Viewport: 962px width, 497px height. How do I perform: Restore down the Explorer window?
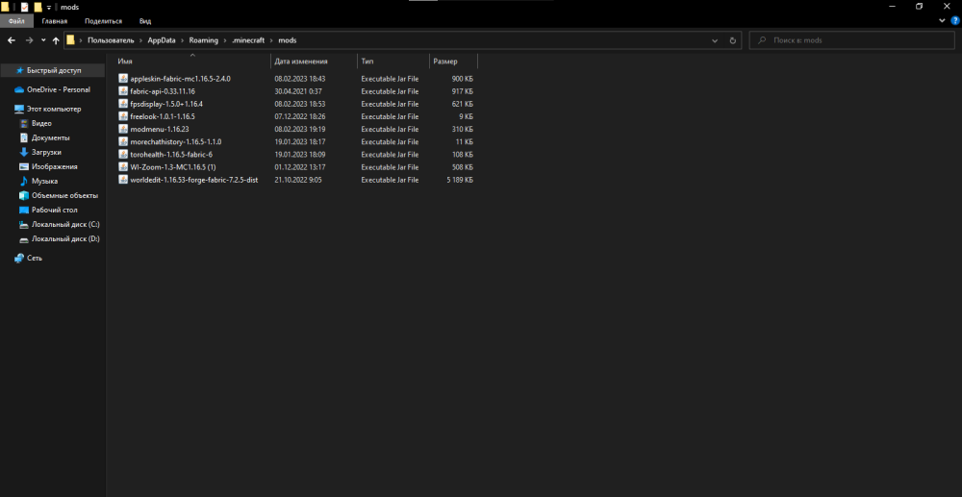(919, 6)
